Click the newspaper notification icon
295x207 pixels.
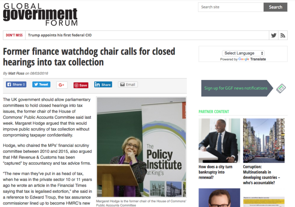coord(281,88)
